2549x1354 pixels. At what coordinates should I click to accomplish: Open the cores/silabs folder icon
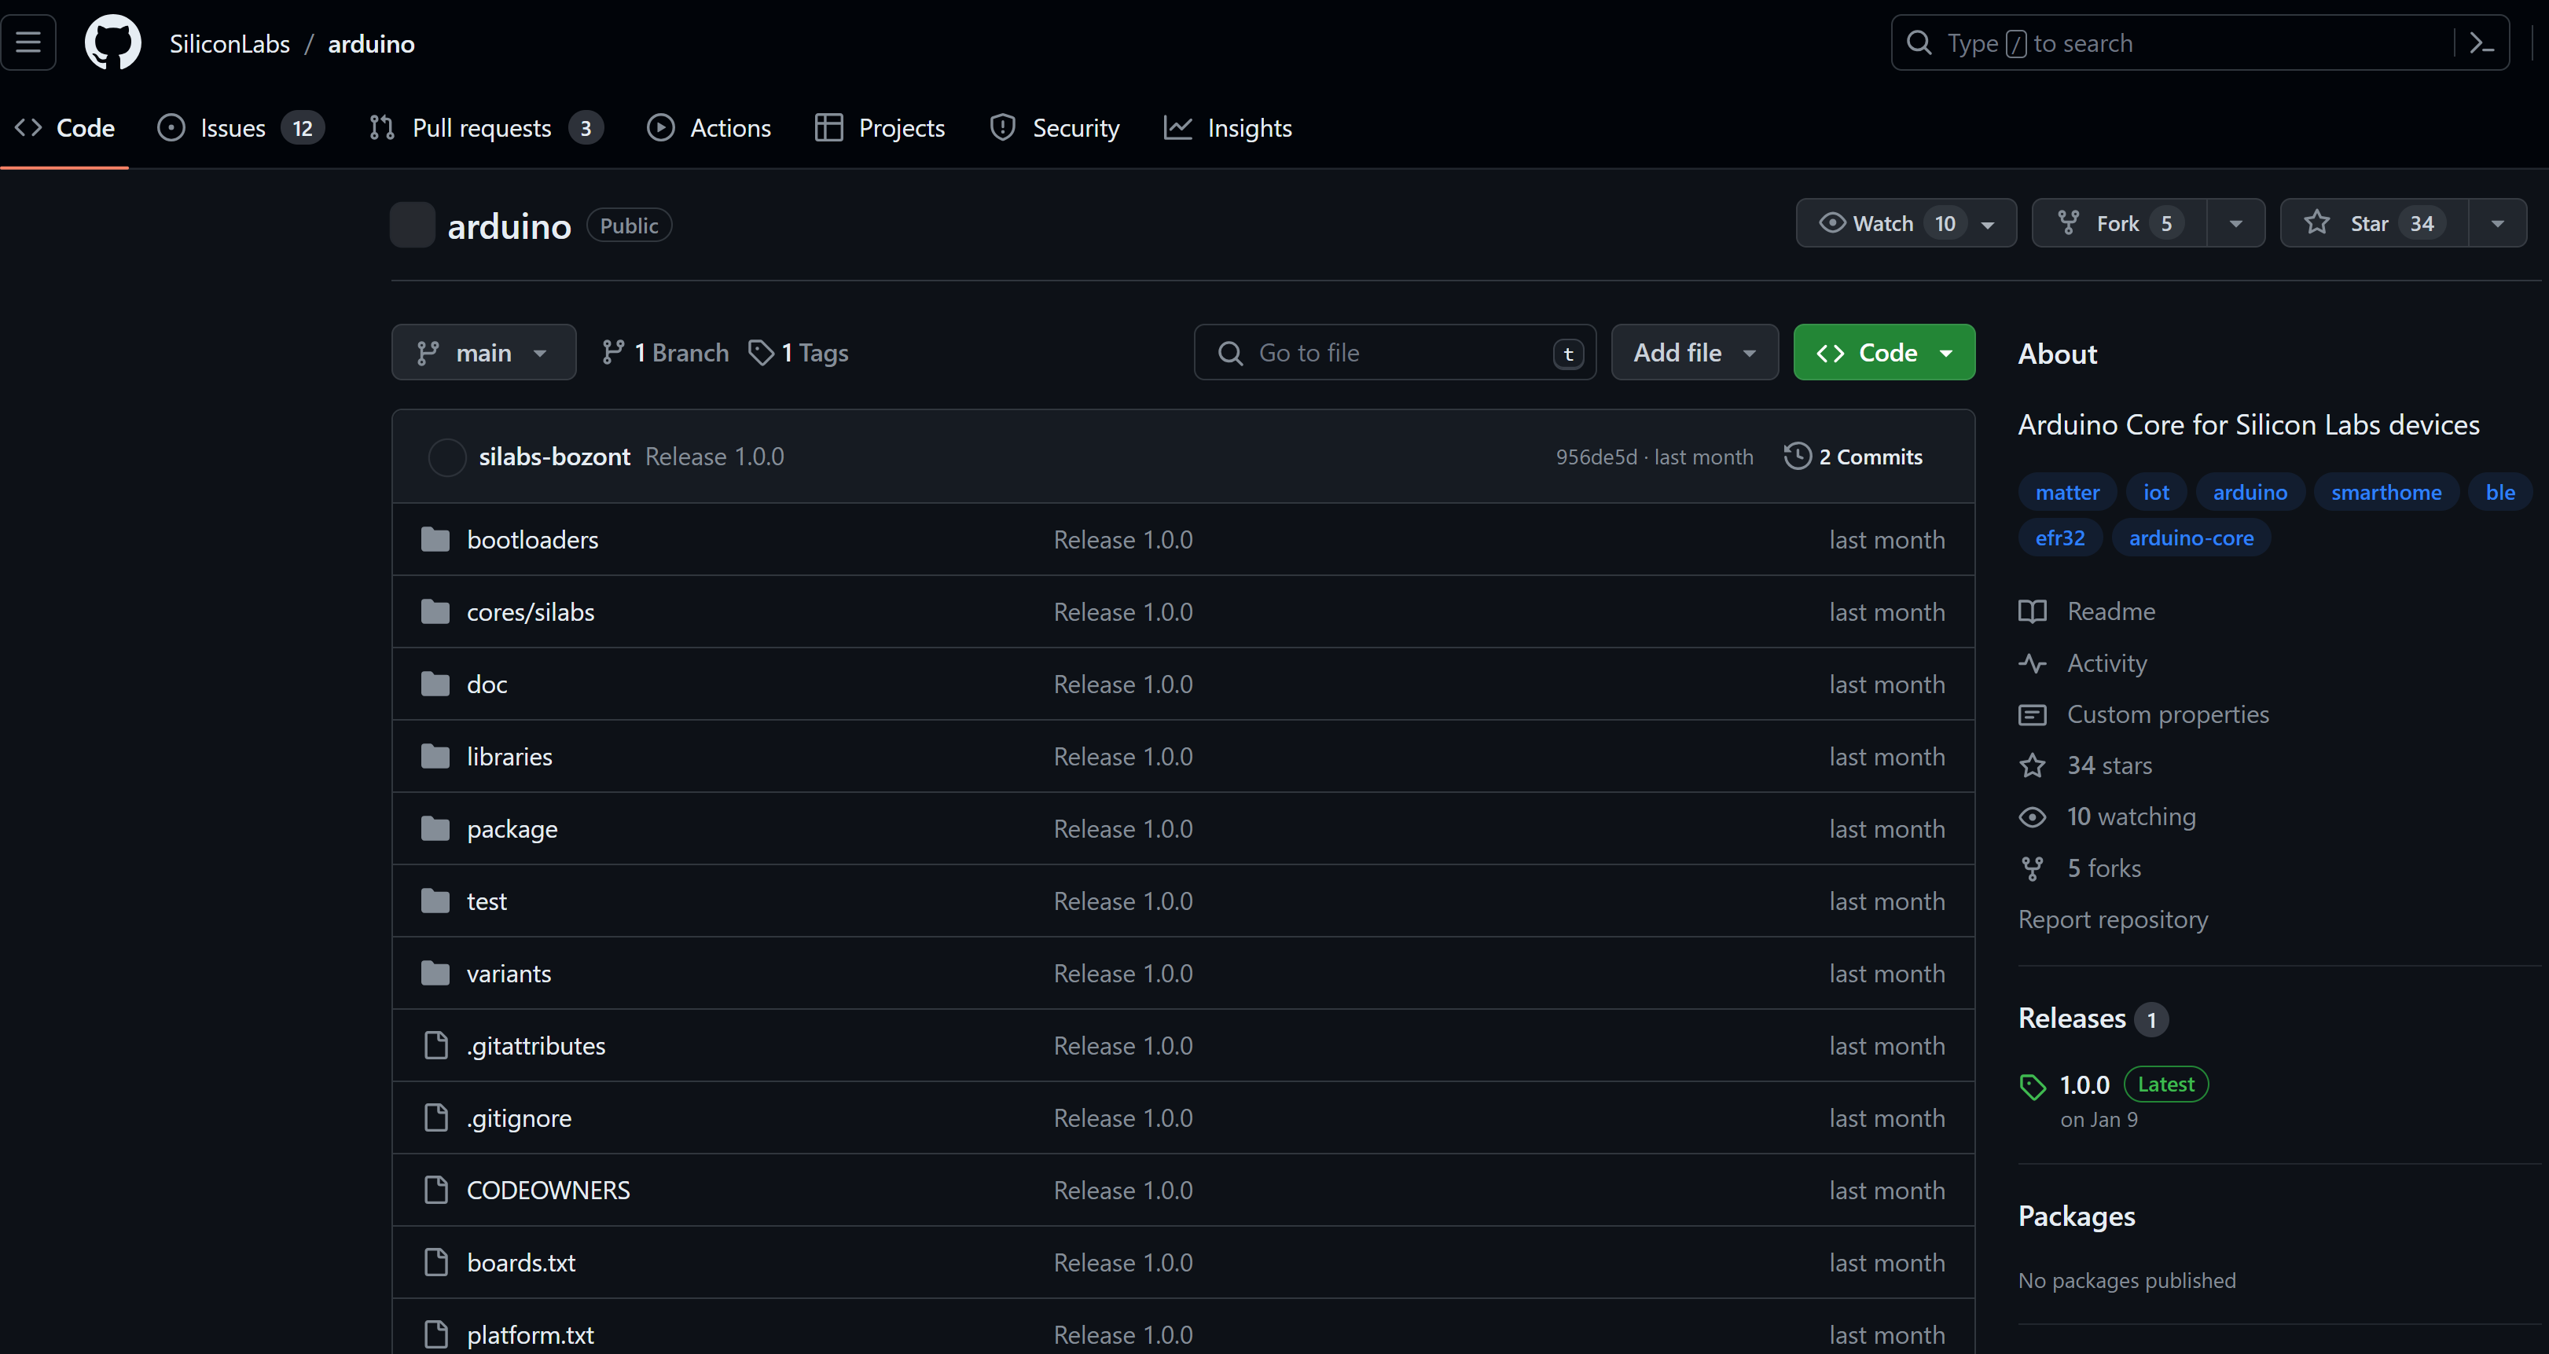pos(435,611)
